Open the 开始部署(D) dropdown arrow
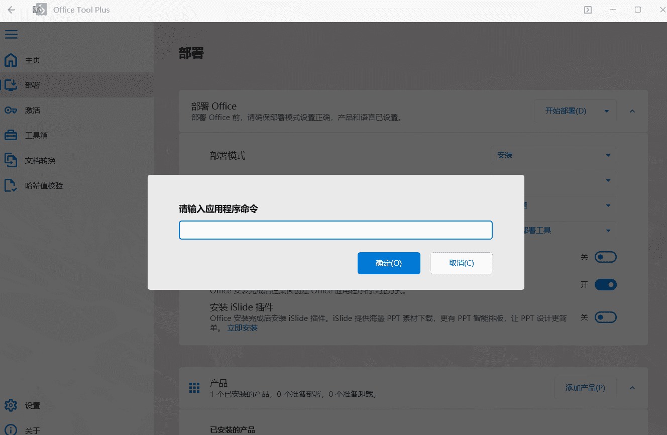This screenshot has width=667, height=435. 607,111
